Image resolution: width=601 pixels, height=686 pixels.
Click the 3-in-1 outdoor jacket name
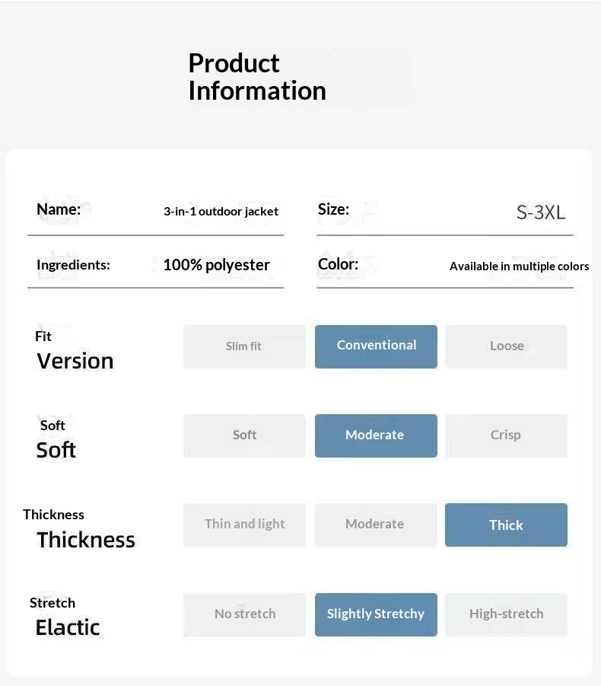(221, 212)
